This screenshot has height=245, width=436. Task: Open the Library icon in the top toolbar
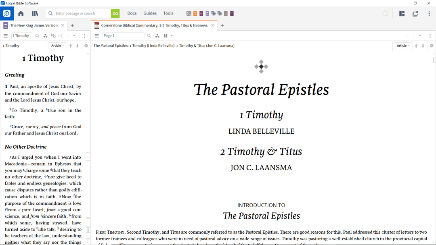35,13
